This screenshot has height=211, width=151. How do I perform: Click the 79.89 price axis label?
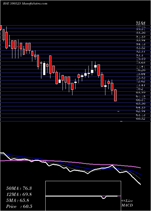[140, 59]
